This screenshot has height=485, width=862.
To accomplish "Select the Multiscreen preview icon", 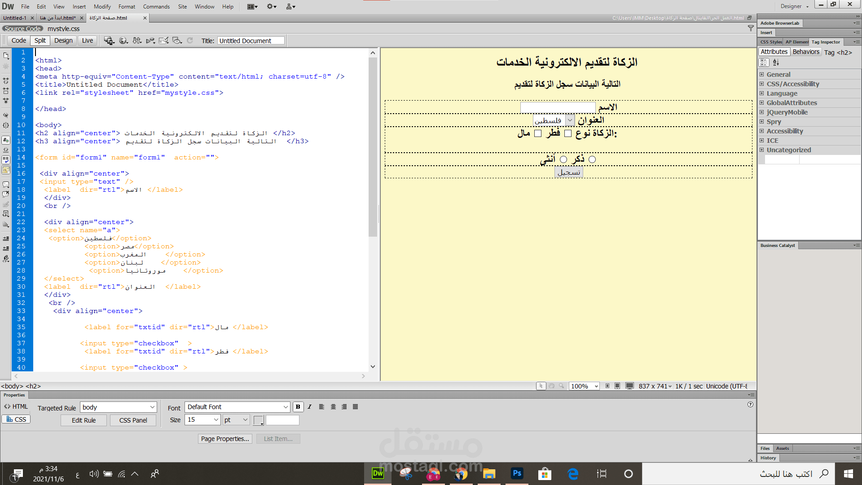I will tap(109, 40).
